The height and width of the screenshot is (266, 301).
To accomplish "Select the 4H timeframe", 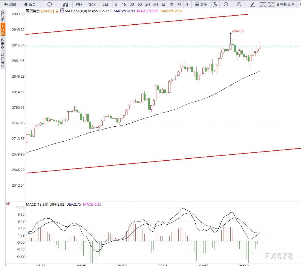I will tap(155, 4).
